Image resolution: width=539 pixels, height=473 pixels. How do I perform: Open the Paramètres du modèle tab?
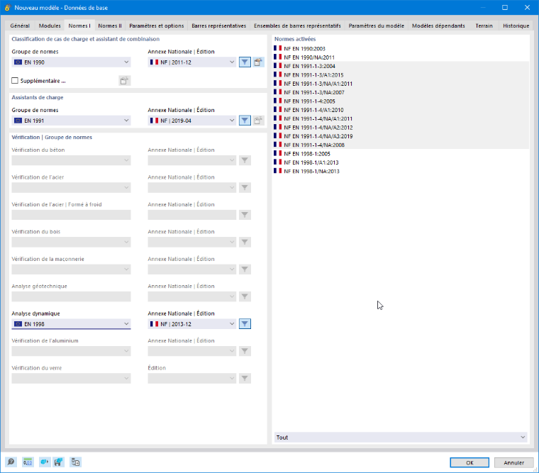coord(377,26)
